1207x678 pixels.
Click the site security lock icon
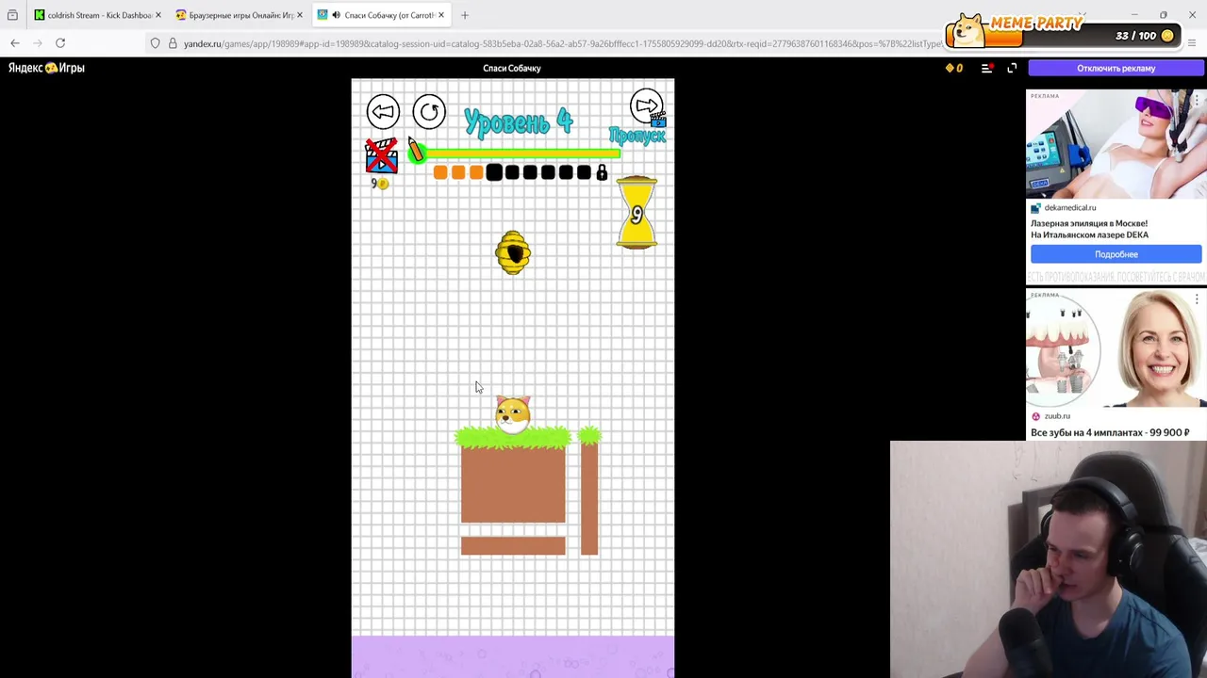tap(173, 43)
